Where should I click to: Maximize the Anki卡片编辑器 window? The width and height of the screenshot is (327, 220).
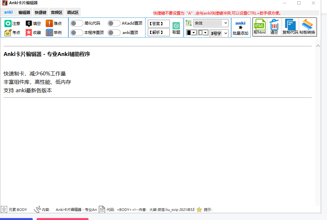pyautogui.click(x=299, y=3)
